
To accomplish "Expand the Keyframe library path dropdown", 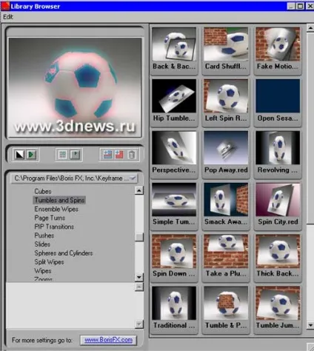I will [133, 178].
